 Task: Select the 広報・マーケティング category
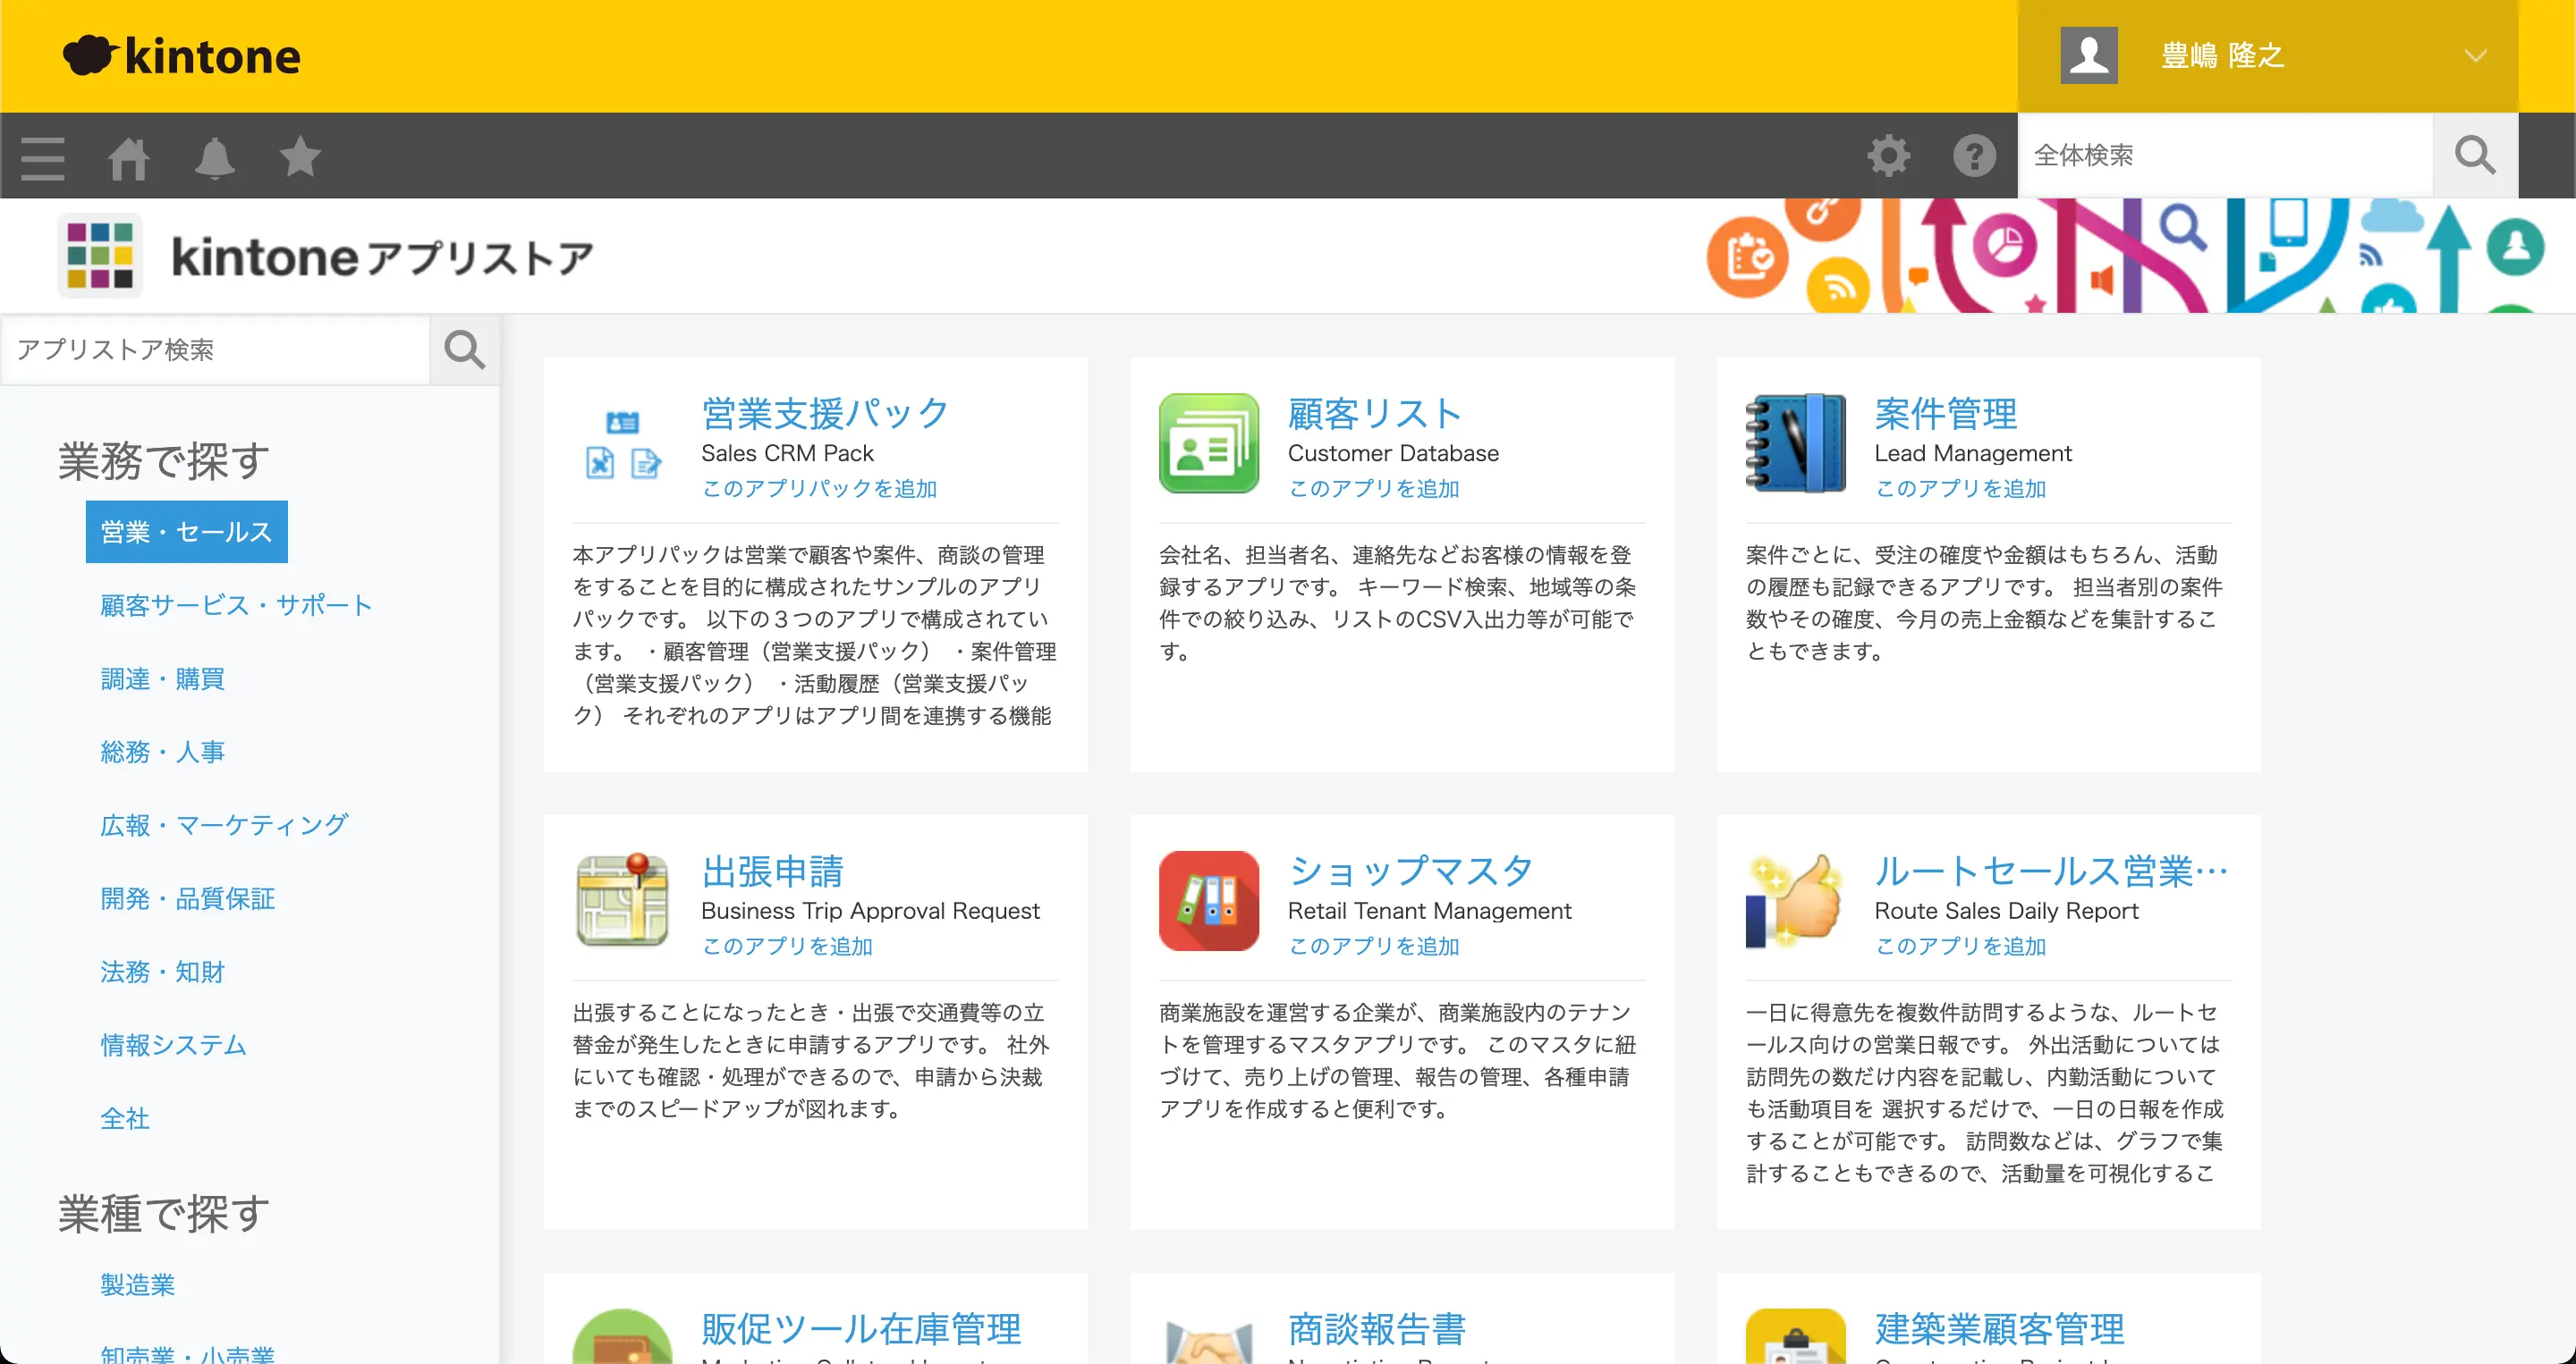(225, 825)
